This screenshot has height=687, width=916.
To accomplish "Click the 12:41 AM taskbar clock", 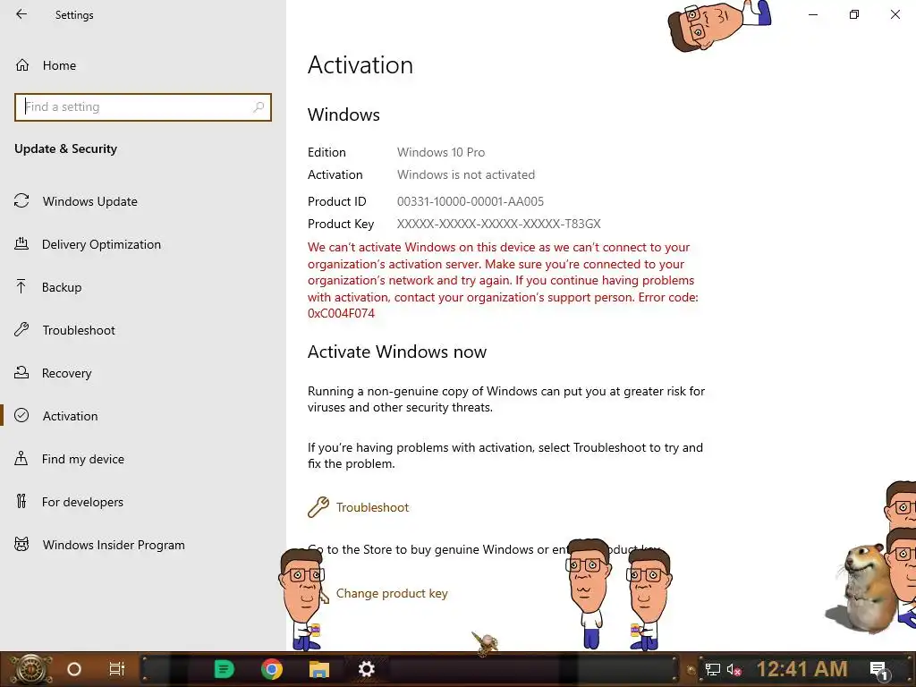I will tap(801, 669).
